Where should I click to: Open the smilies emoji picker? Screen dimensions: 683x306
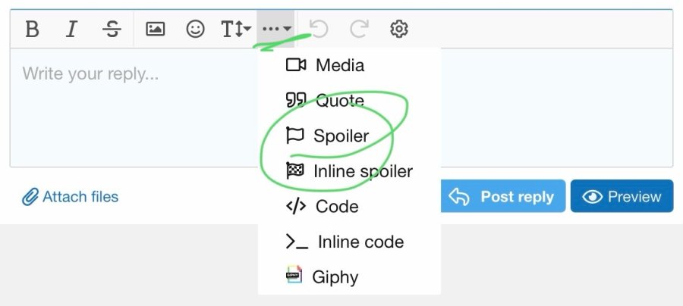[195, 29]
